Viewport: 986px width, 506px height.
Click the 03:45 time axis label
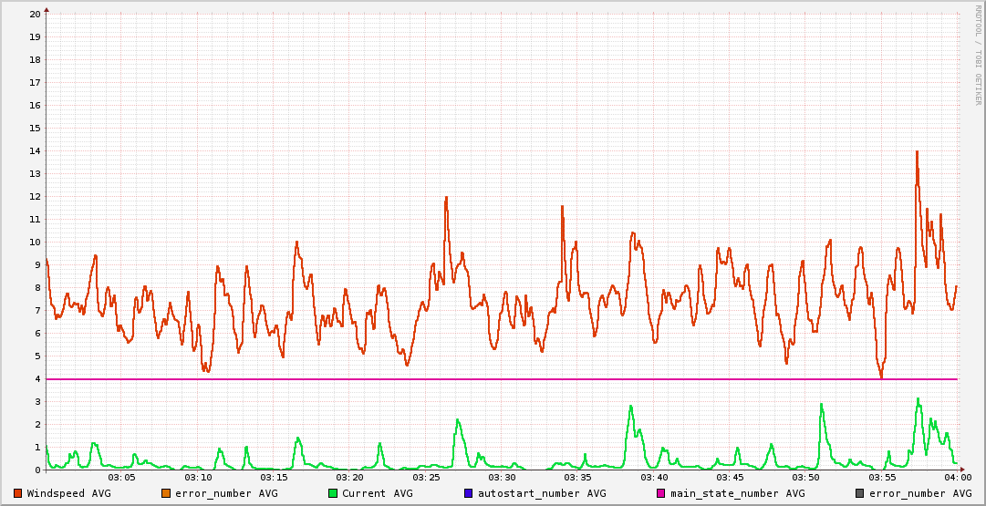pyautogui.click(x=730, y=478)
